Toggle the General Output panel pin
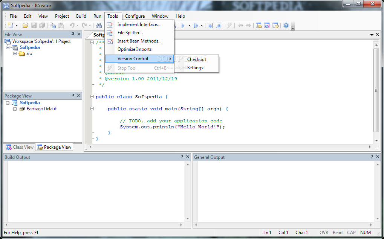Screen dimensions: 384x239 click(x=372, y=157)
